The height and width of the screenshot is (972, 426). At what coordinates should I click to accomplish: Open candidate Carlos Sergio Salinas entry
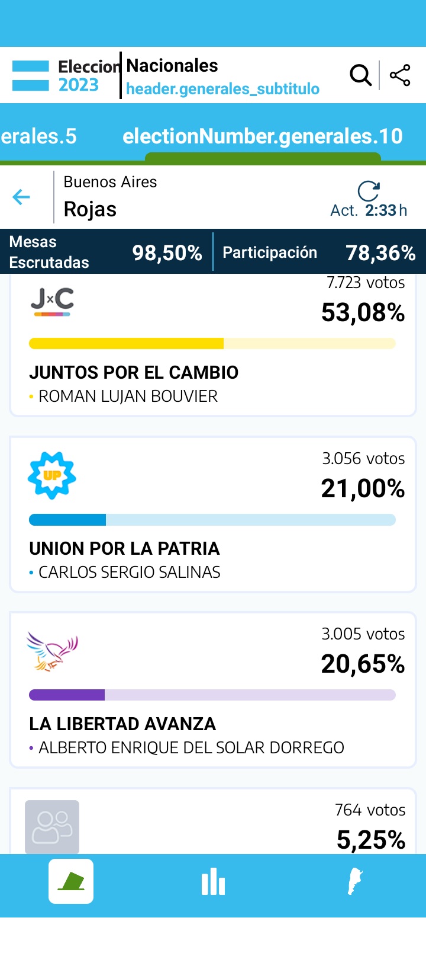(129, 572)
